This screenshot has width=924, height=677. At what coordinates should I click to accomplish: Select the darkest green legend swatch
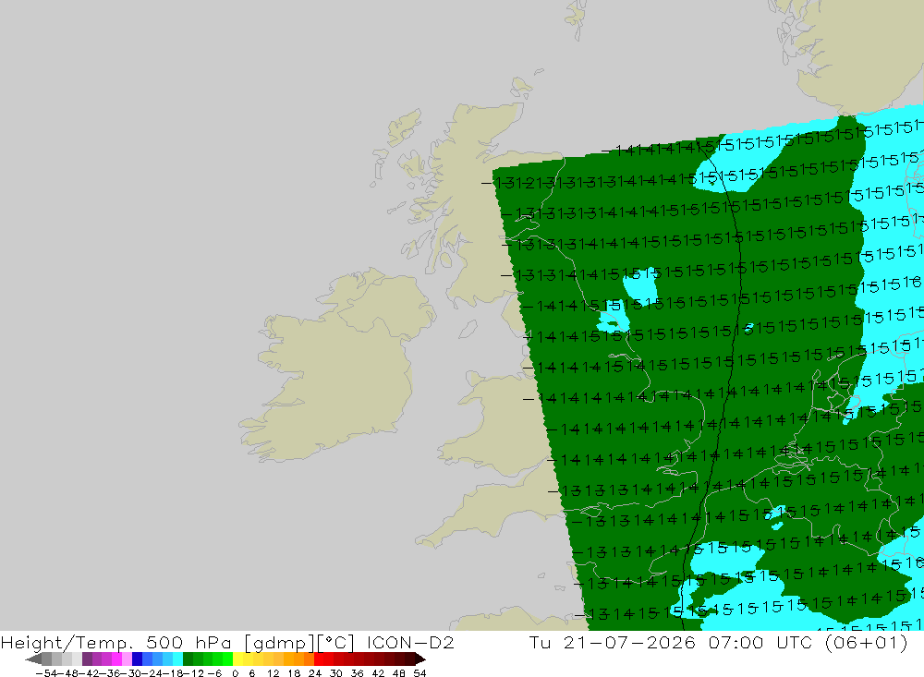pos(188,659)
